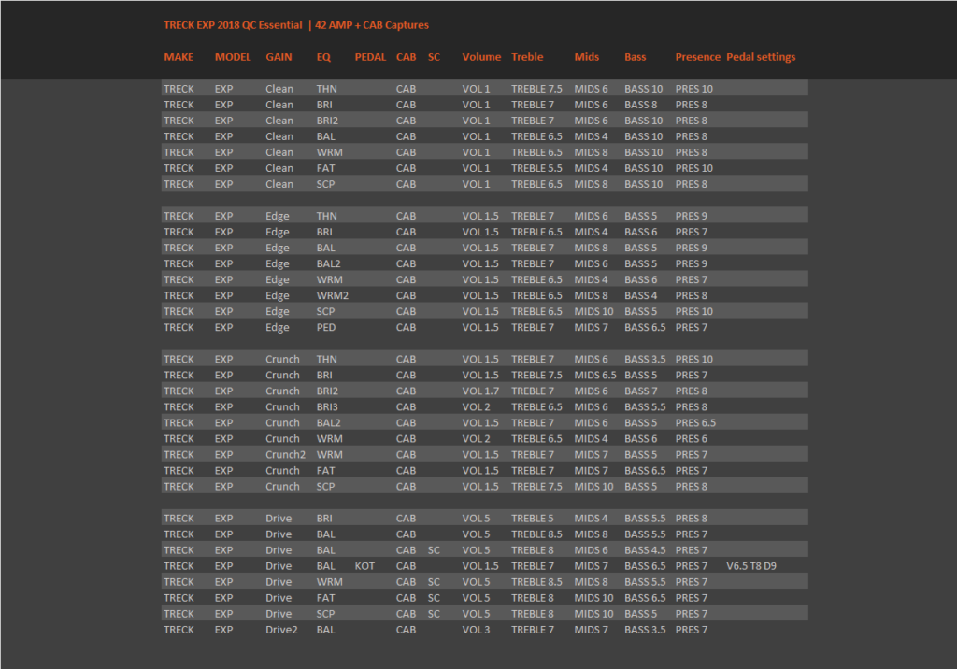957x669 pixels.
Task: Click the Crunch2 gain cell
Action: click(285, 455)
